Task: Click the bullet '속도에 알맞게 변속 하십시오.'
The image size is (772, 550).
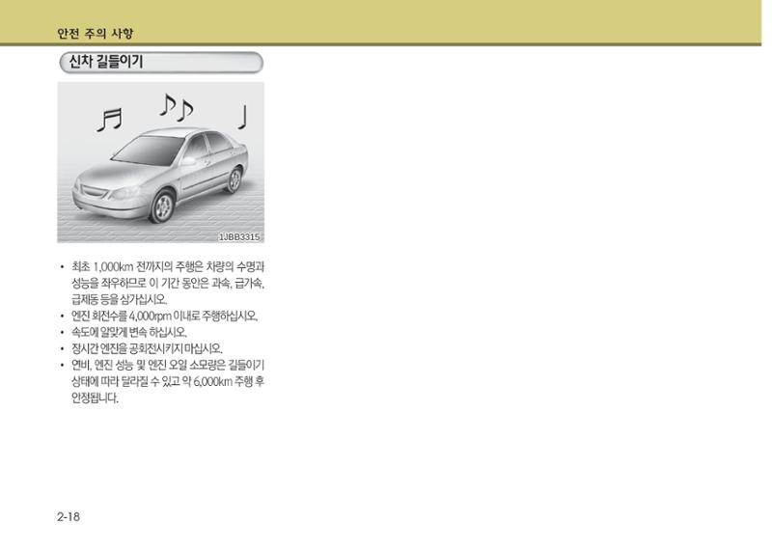Action: (x=129, y=332)
